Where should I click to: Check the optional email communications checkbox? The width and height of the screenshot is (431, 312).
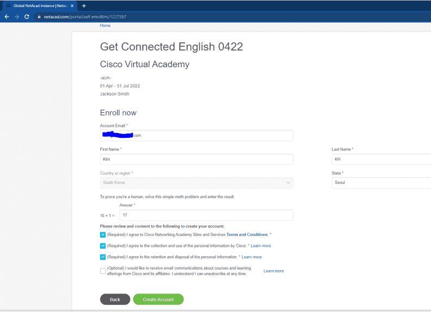103,271
